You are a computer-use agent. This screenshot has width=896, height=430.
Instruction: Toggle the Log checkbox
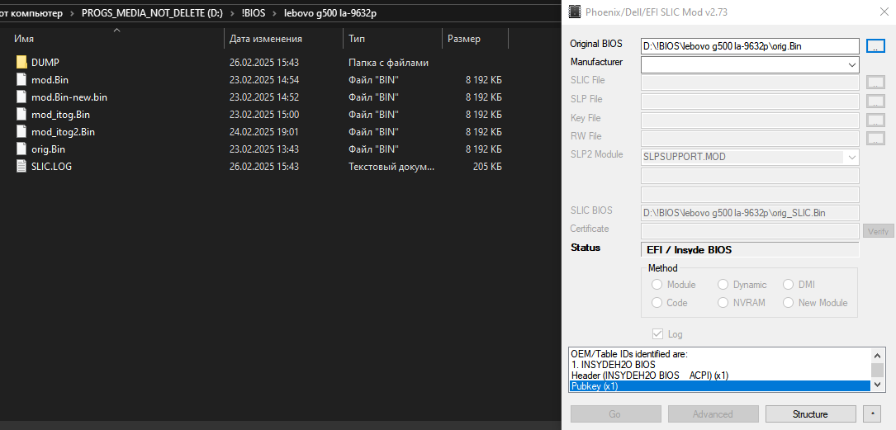657,334
